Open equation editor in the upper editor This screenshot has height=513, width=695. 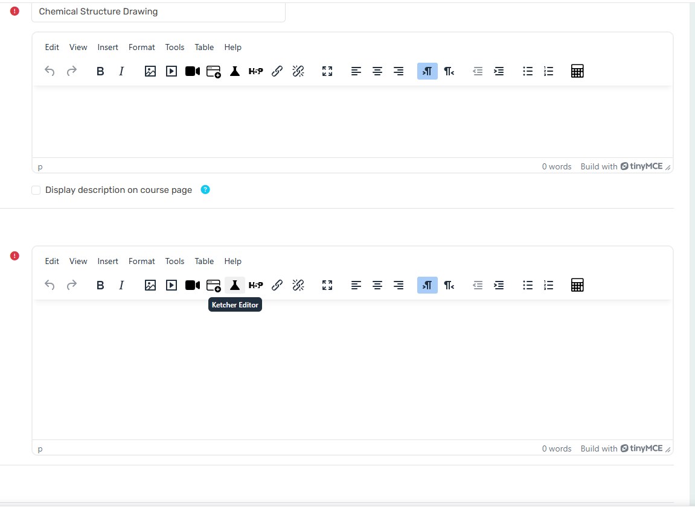click(577, 71)
